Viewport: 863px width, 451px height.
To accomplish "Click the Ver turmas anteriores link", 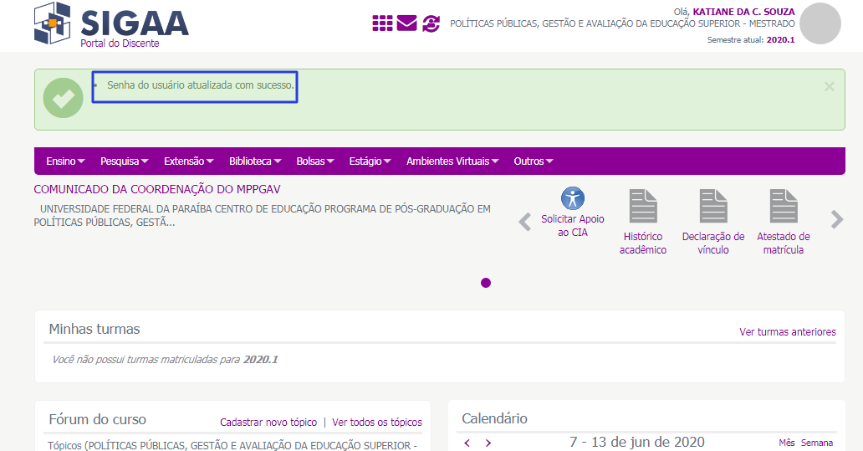I will click(787, 332).
